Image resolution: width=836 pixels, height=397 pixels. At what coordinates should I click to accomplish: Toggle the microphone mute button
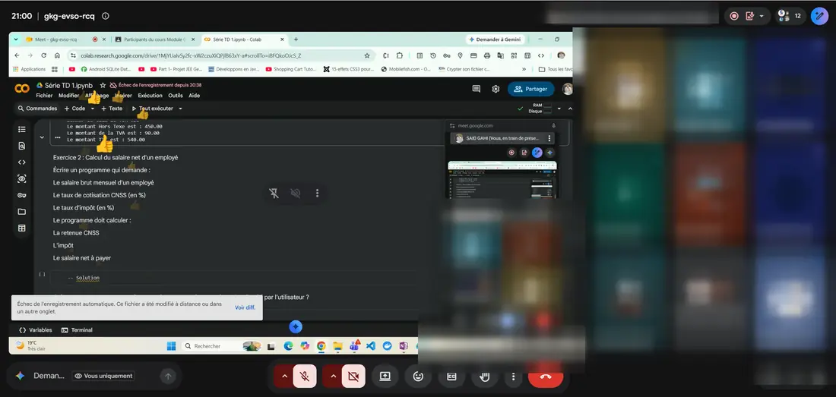pos(305,377)
